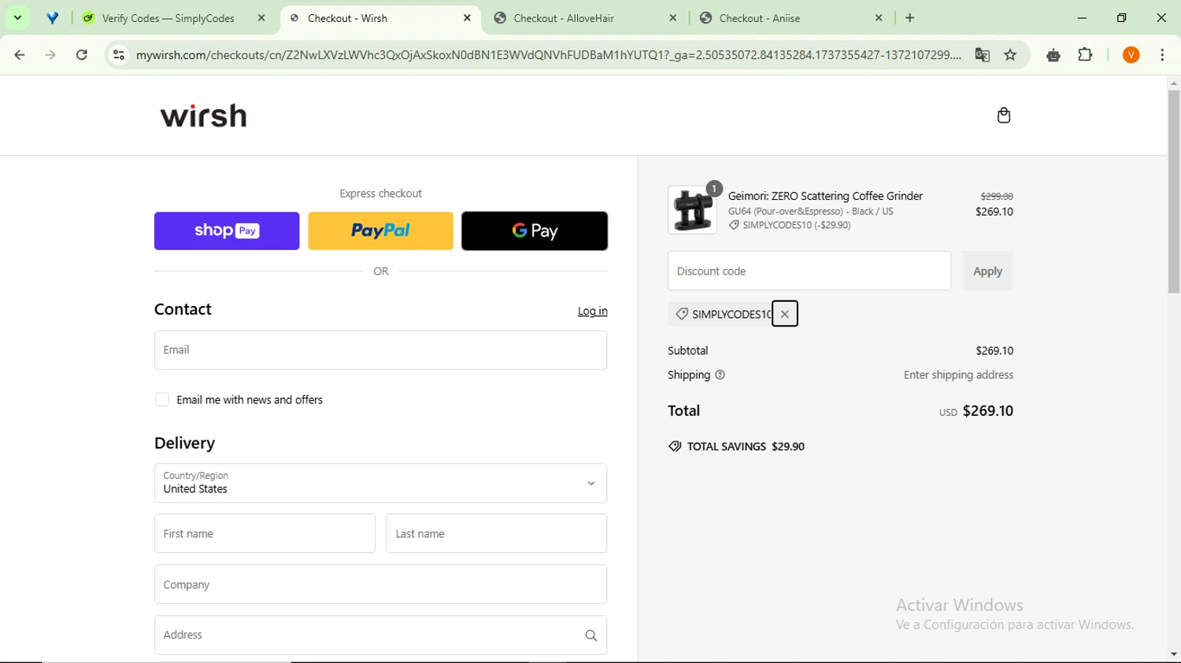Screen dimensions: 1181x663
Task: Reload the current page
Action: [x=82, y=55]
